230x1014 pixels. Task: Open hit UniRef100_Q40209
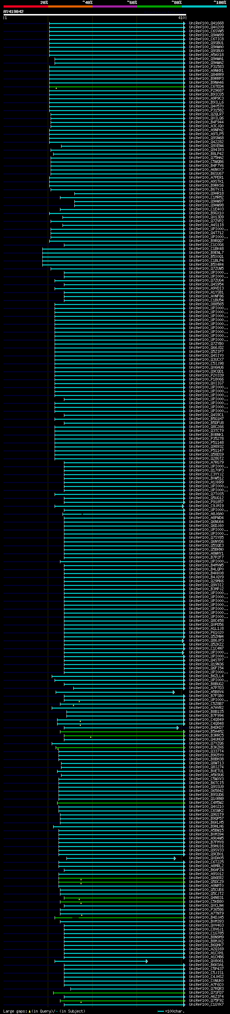click(x=206, y=27)
